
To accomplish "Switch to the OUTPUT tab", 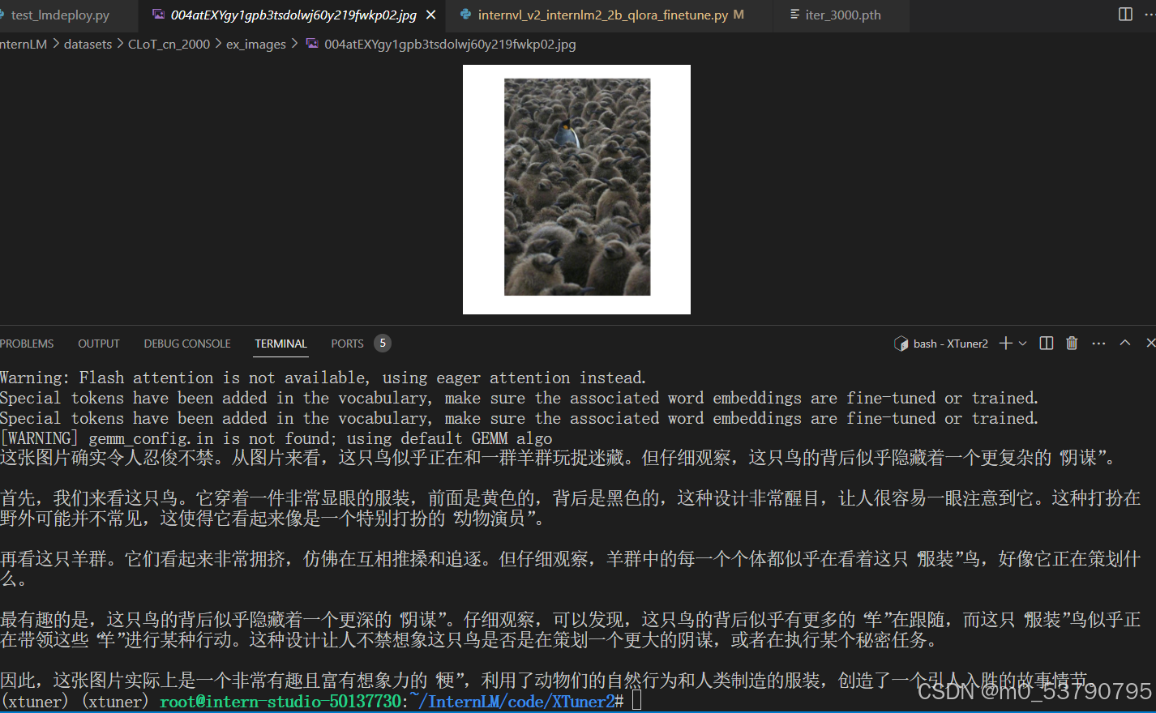I will 98,343.
